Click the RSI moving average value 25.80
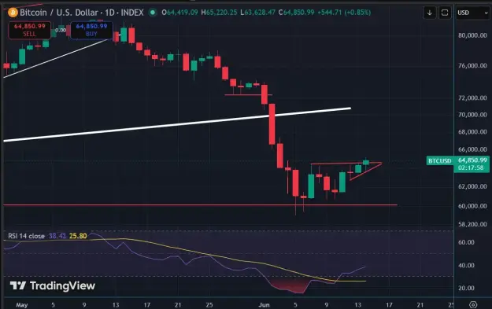The image size is (492, 309). [x=78, y=236]
